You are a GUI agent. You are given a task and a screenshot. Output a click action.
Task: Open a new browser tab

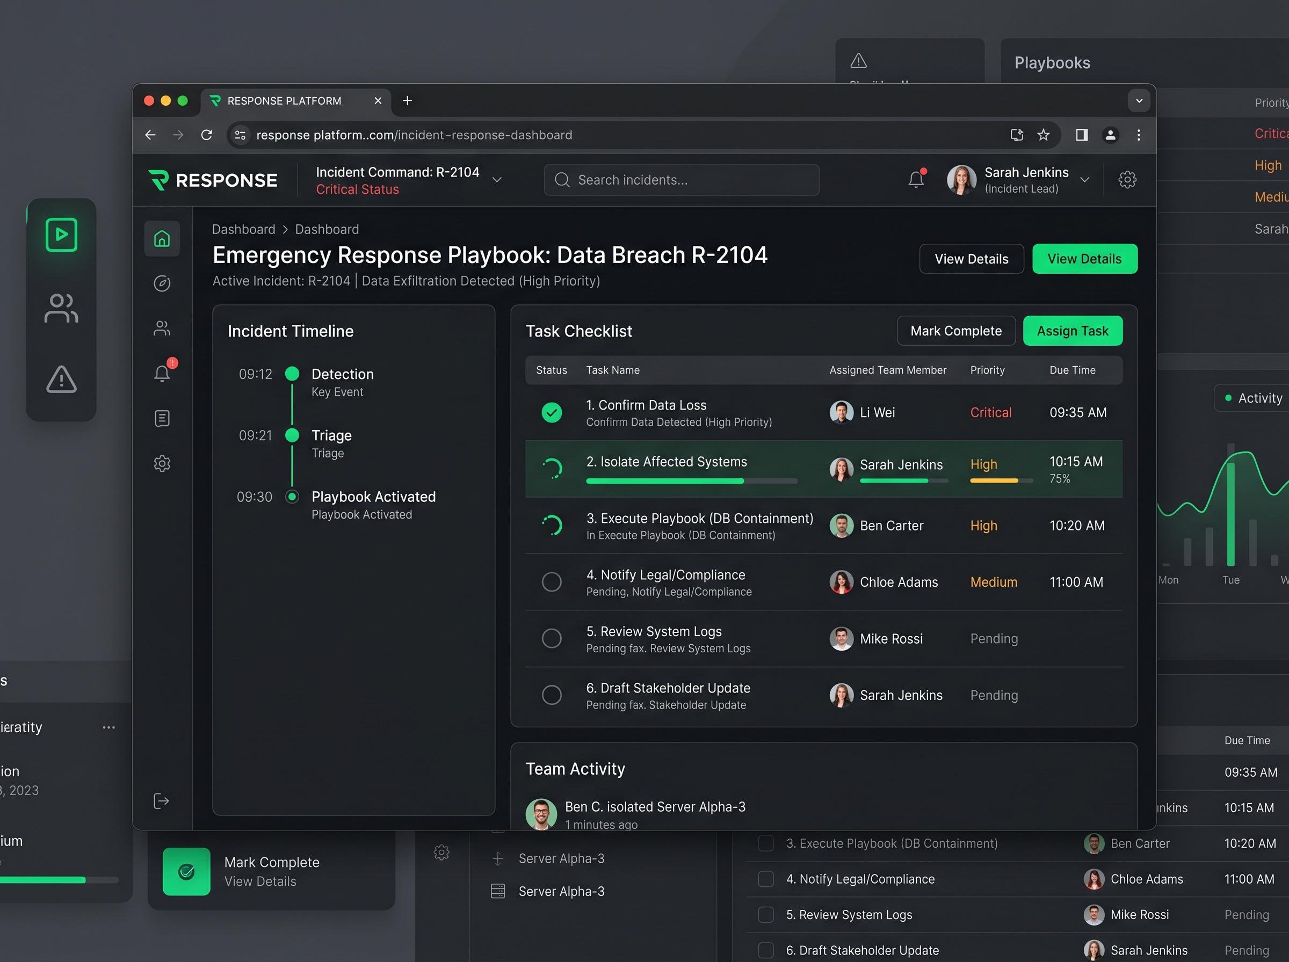pyautogui.click(x=407, y=101)
